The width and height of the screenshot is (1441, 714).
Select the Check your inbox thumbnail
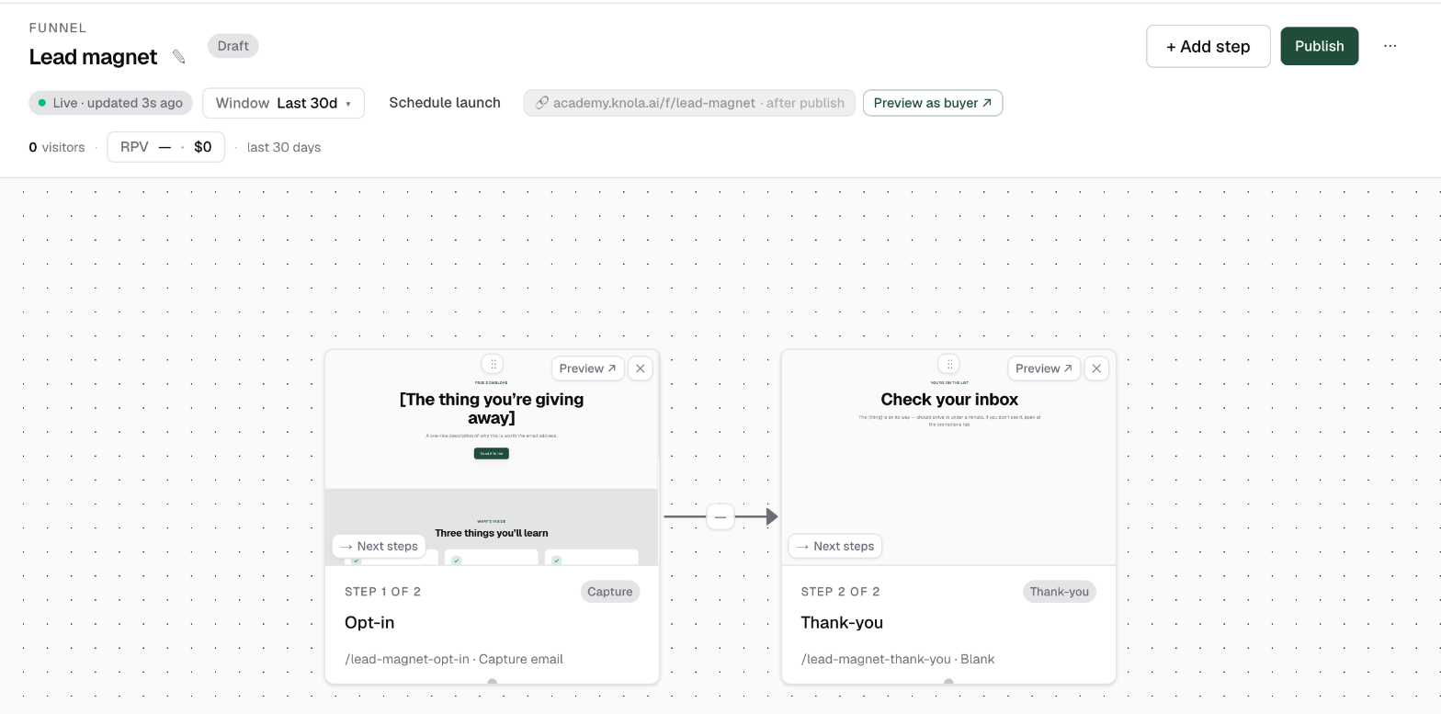pyautogui.click(x=948, y=458)
